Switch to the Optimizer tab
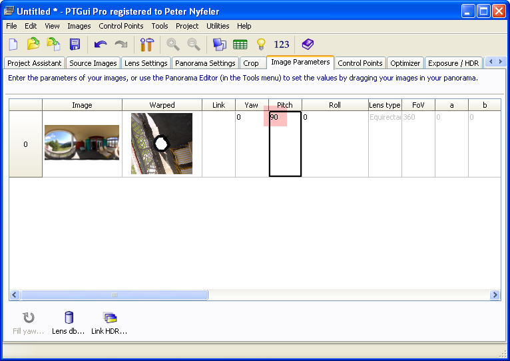Image resolution: width=510 pixels, height=361 pixels. tap(405, 63)
